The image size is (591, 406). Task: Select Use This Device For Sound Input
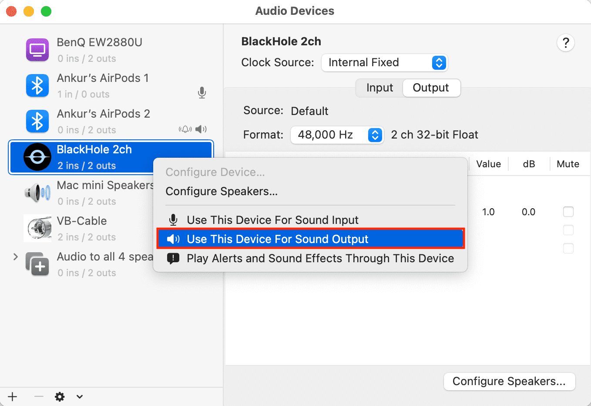[310, 220]
